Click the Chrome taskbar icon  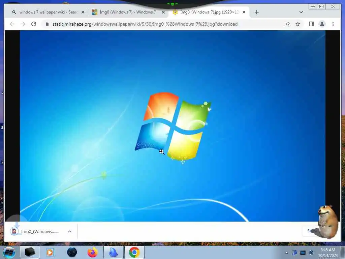click(134, 252)
